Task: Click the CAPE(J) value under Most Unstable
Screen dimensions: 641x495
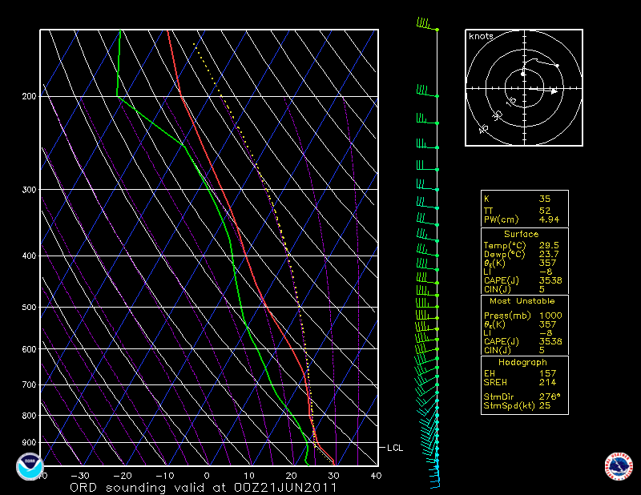Action: tap(550, 342)
